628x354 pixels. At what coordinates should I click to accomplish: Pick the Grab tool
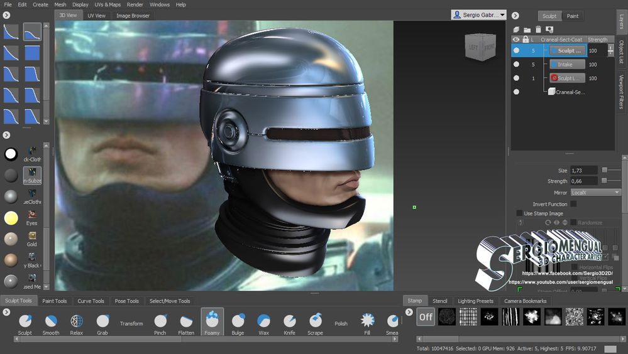[102, 324]
